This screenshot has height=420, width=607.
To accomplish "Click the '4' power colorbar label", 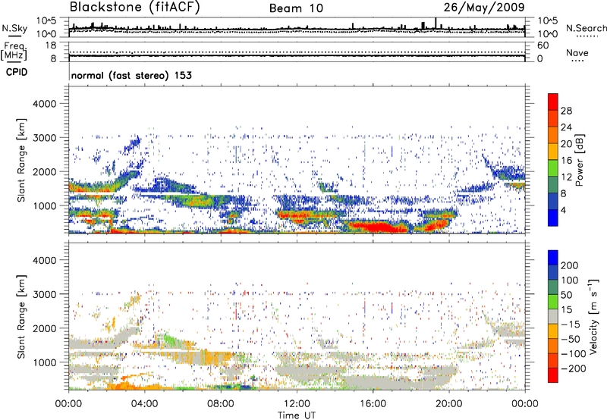I will (x=563, y=210).
